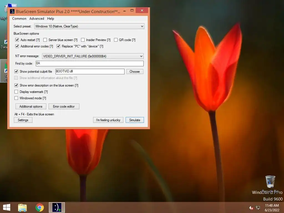Launch Google Chrome from the taskbar
Screen dimensions: 284x213
tap(39, 207)
